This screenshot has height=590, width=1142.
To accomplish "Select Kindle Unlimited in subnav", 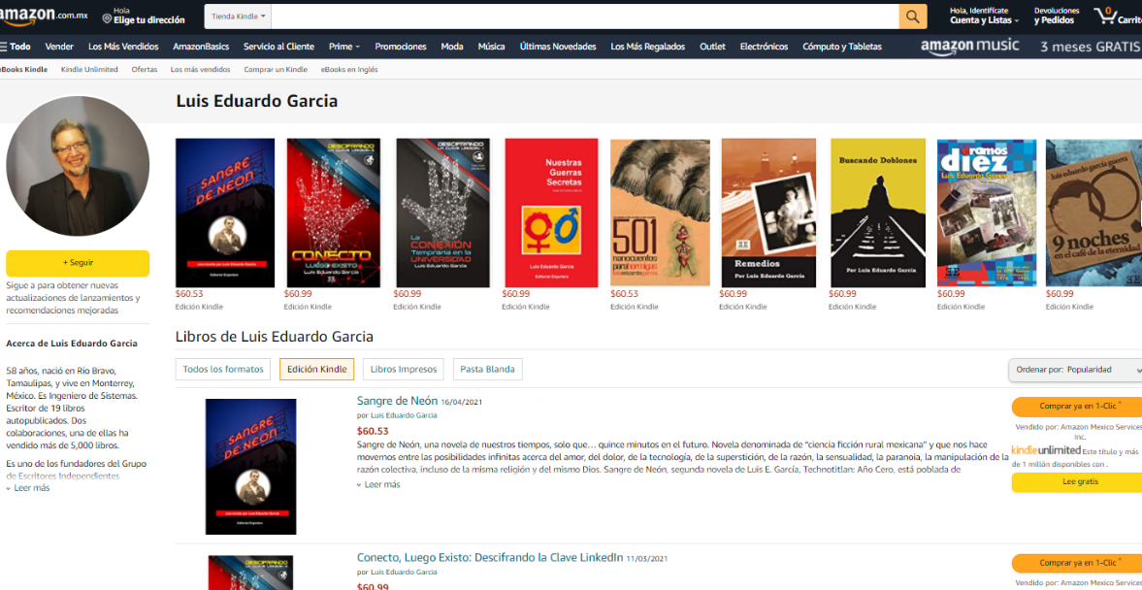I will pyautogui.click(x=89, y=70).
